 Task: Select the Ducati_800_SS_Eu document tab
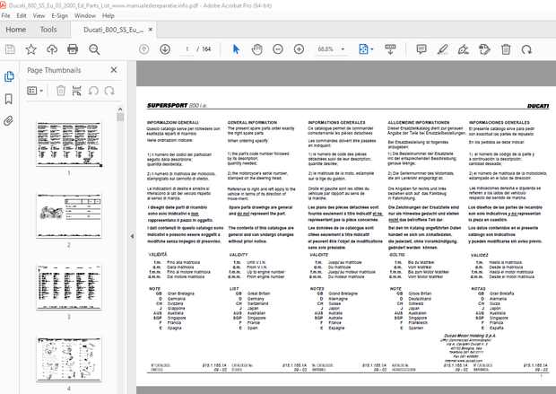114,30
